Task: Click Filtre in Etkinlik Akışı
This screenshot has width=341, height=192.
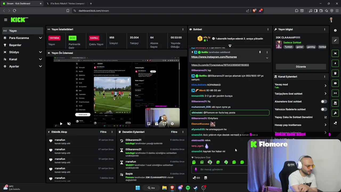Action: pos(103,132)
